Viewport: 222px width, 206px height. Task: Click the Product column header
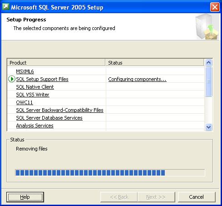coord(56,63)
